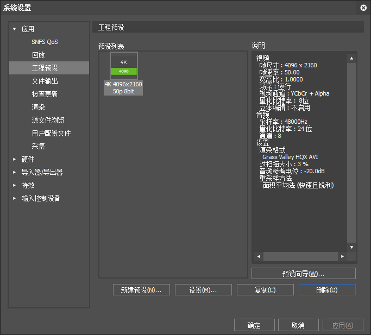
Task: Click the 帧速率: 50.00 line
Action: click(279, 72)
